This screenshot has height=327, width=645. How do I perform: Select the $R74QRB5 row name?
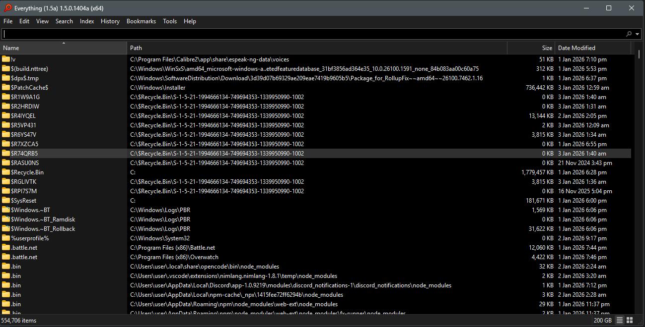click(24, 154)
